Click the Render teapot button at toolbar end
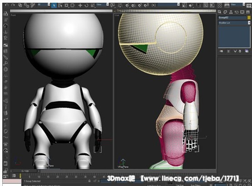252x186 pixels. point(249,5)
